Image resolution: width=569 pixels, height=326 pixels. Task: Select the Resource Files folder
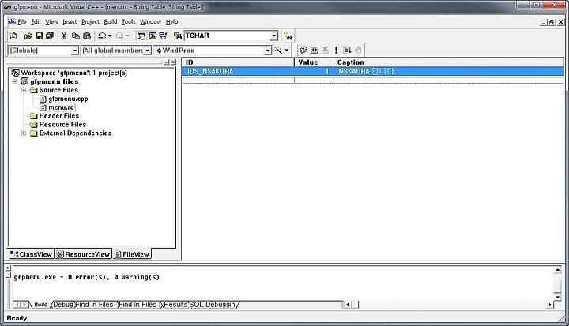[62, 125]
